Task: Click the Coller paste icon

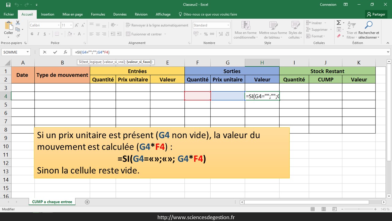Action: [8, 26]
